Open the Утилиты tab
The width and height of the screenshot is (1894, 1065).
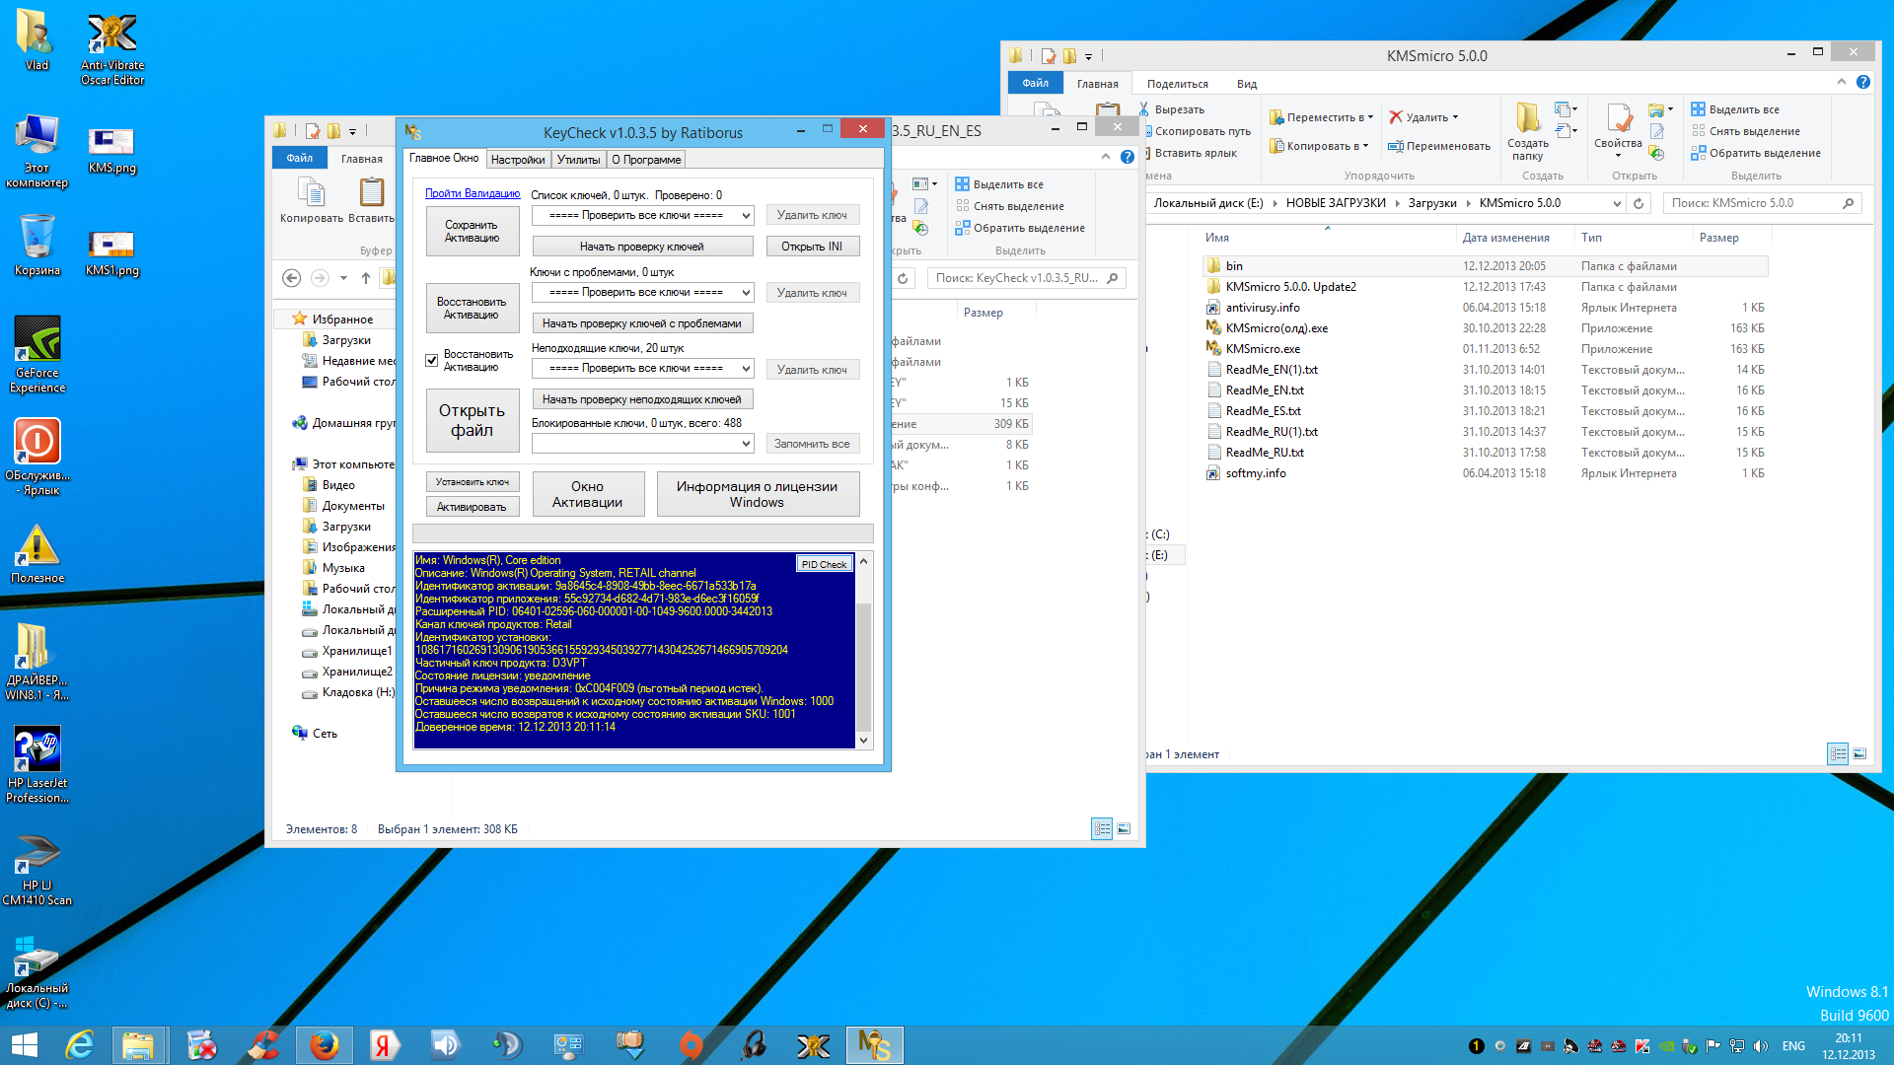click(578, 160)
